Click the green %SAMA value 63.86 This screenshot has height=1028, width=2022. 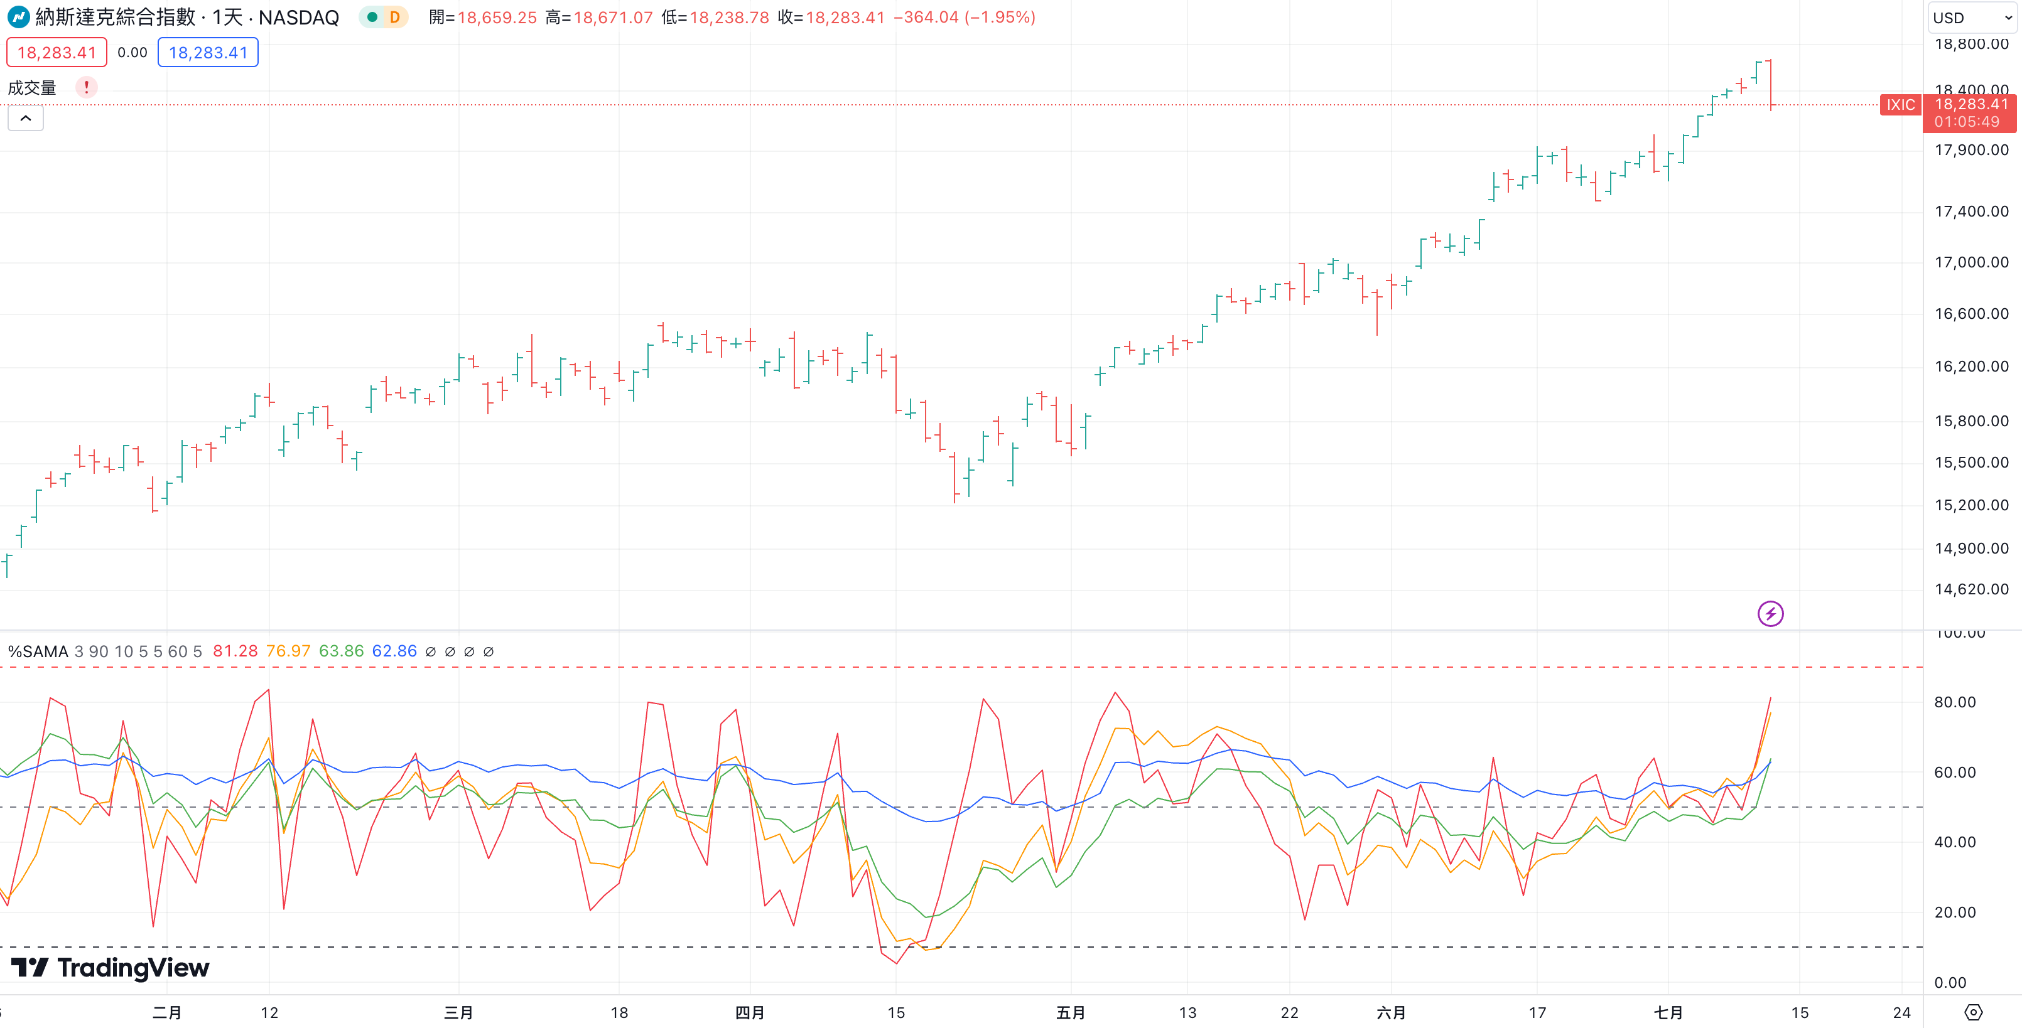[x=342, y=651]
